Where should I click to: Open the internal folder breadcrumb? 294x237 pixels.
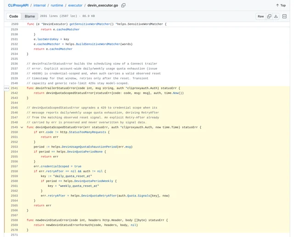[40, 5]
